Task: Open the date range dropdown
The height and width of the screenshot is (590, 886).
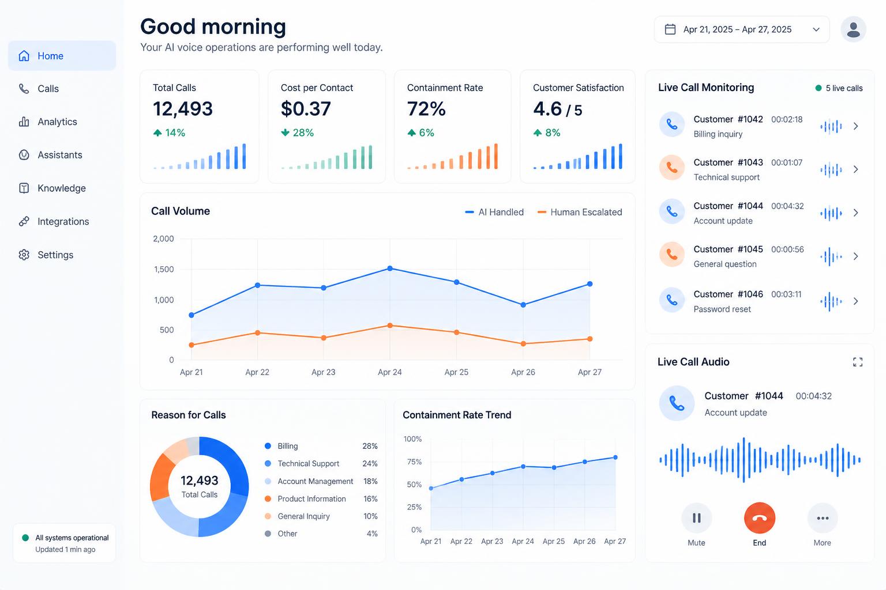Action: click(742, 29)
